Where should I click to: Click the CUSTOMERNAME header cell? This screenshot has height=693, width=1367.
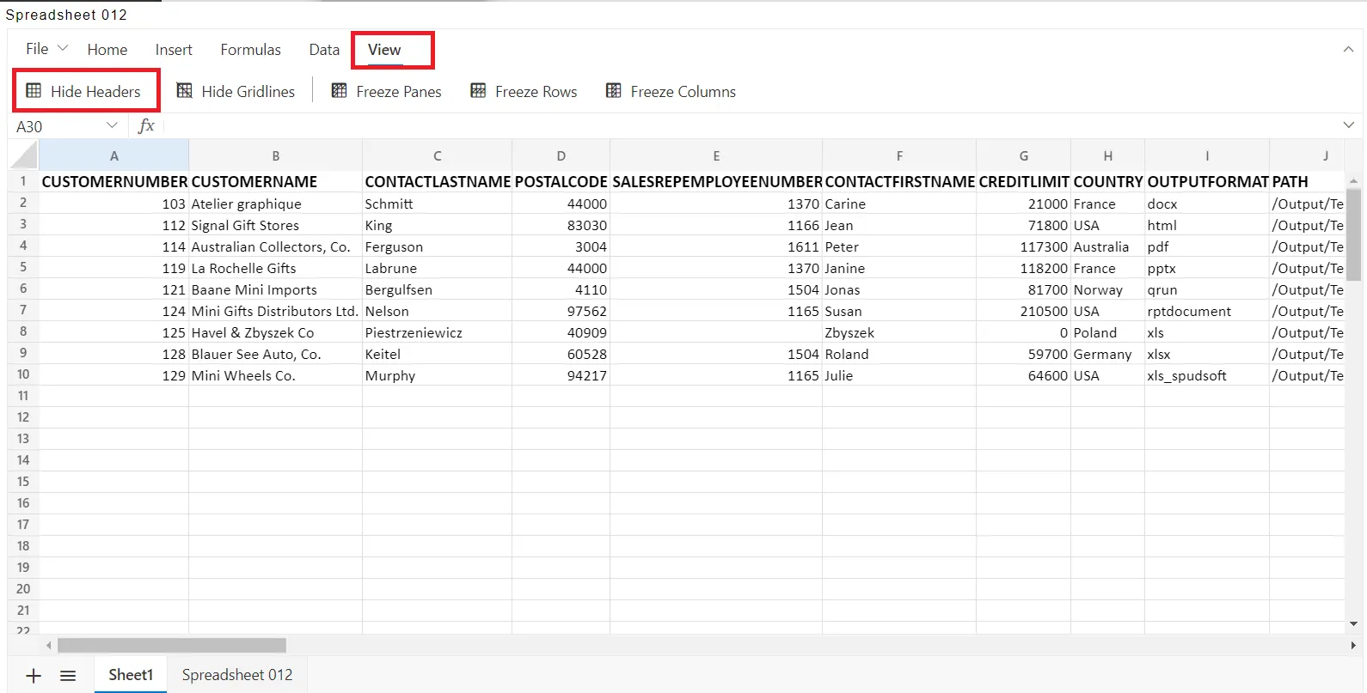pos(275,181)
